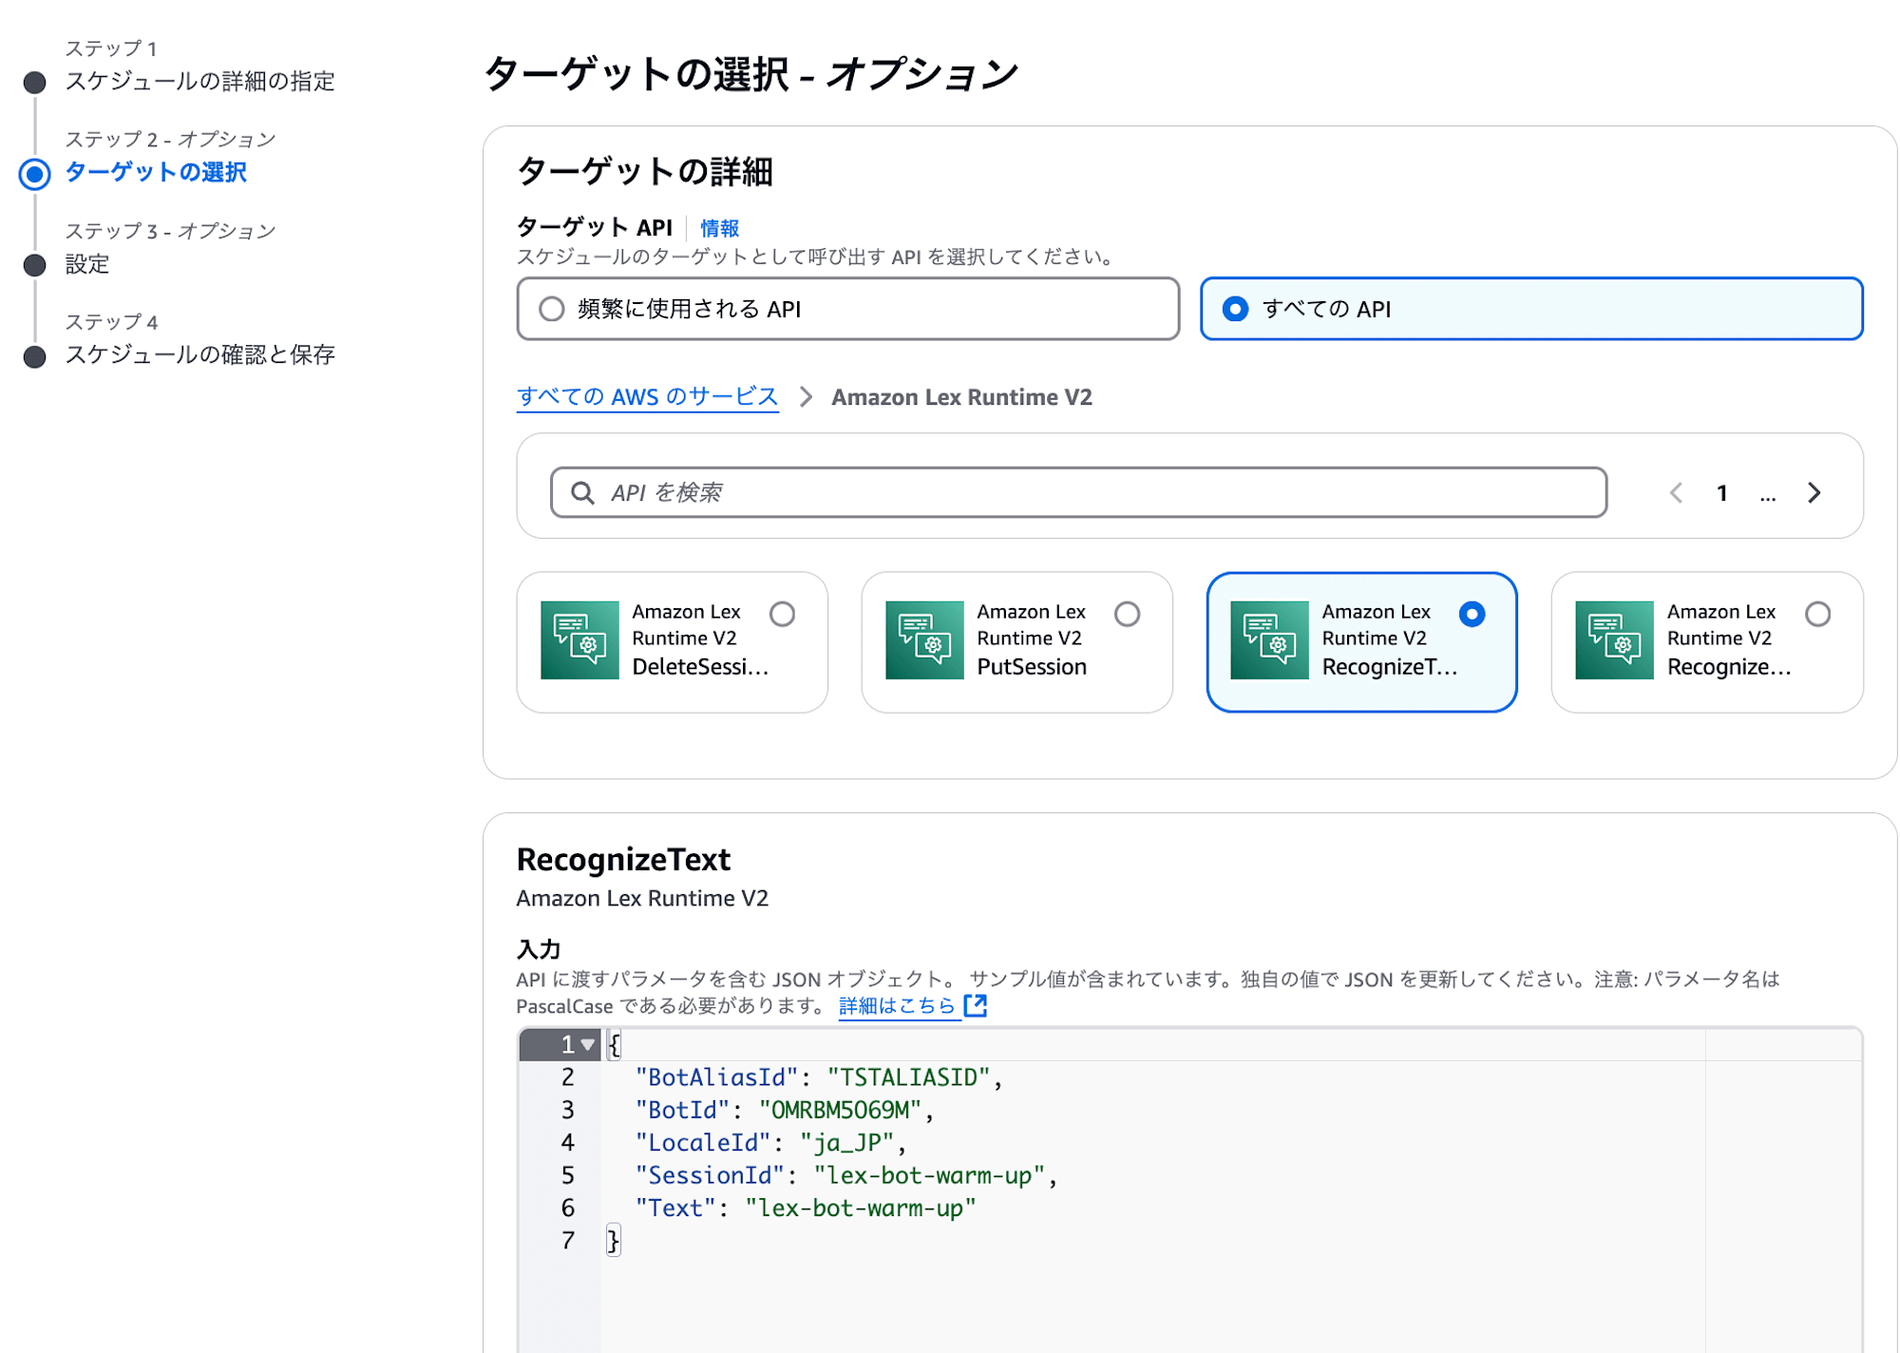The image size is (1900, 1353).
Task: Click the DeleteSession Lex Runtime icon
Action: [579, 640]
